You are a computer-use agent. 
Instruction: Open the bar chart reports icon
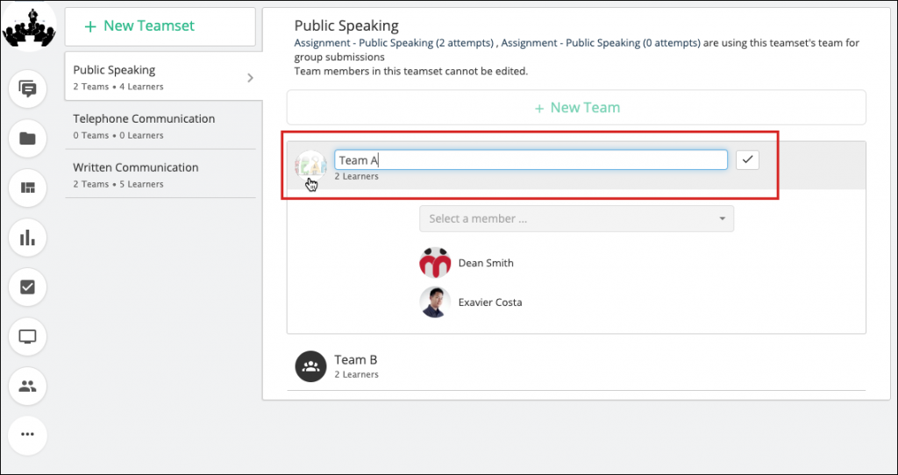coord(27,237)
